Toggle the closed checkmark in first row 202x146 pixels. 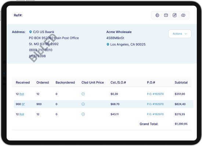coord(83,94)
